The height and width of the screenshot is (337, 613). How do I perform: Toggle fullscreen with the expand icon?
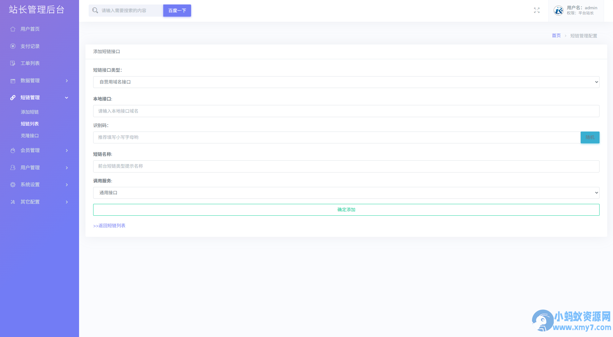point(537,11)
